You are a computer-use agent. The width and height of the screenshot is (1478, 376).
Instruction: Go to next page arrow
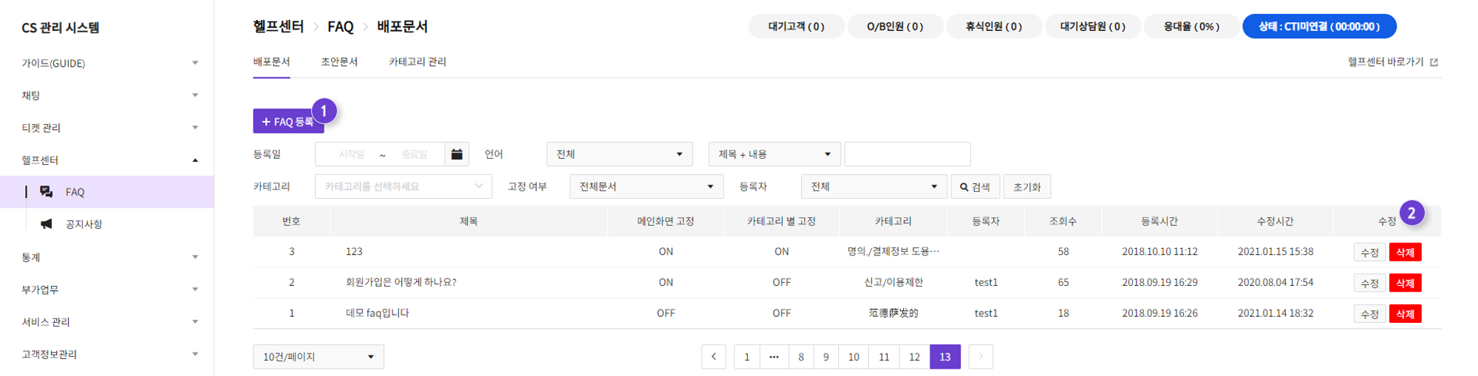[x=981, y=357]
